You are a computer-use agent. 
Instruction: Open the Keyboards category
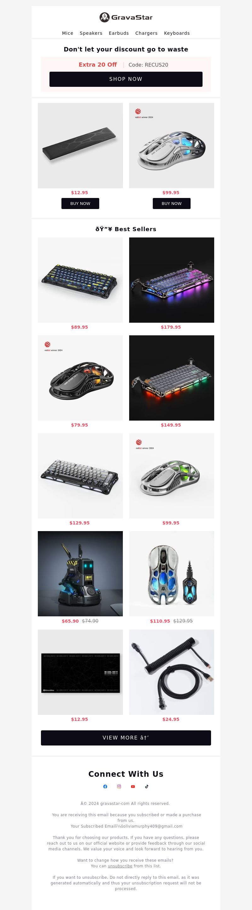pyautogui.click(x=177, y=33)
